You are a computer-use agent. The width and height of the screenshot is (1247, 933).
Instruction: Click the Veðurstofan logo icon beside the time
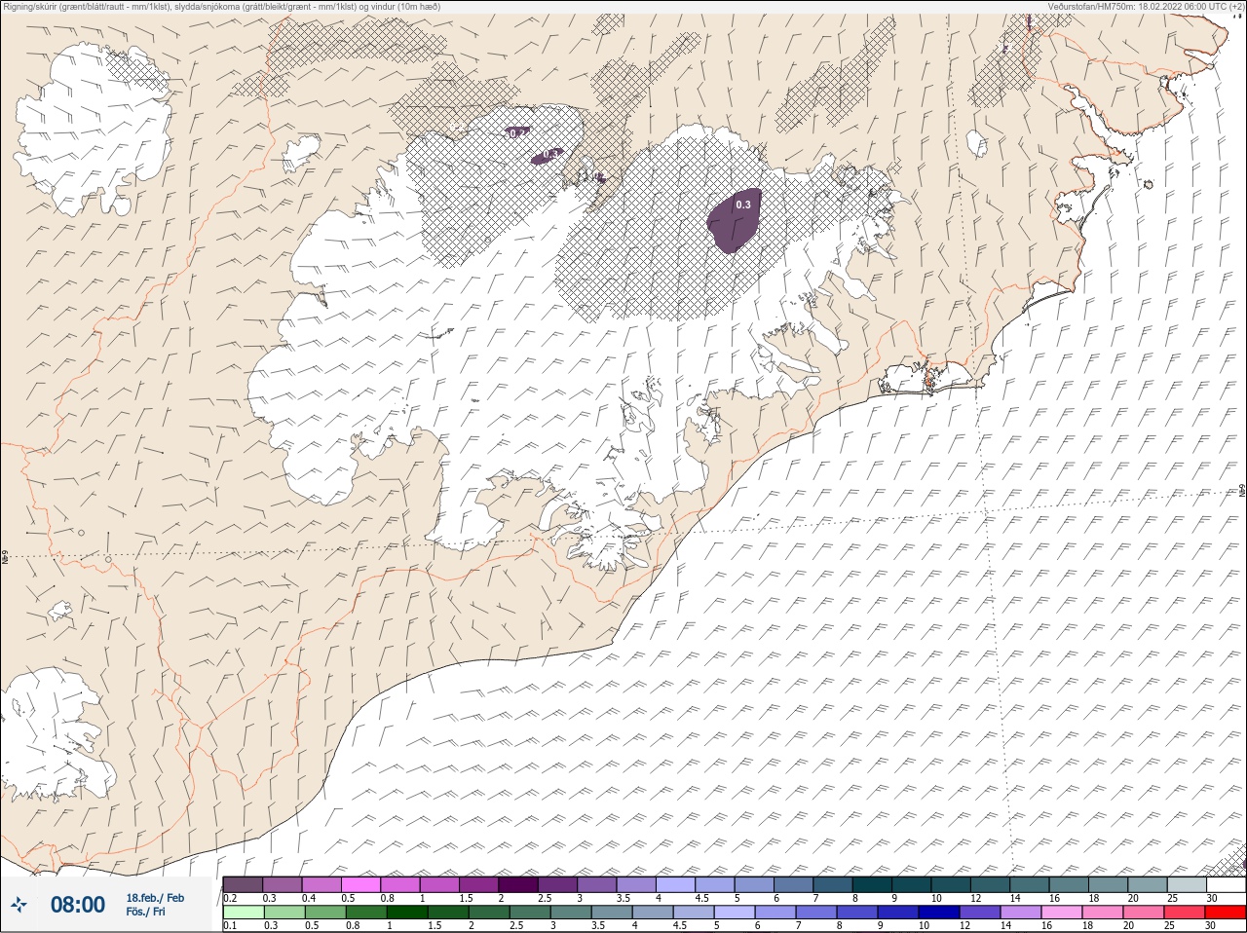coord(19,905)
